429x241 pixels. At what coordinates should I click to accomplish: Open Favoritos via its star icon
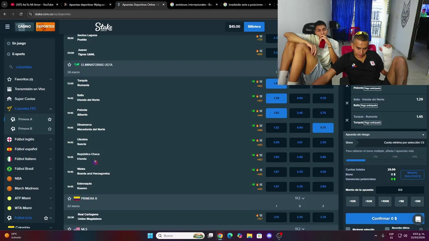[9, 79]
